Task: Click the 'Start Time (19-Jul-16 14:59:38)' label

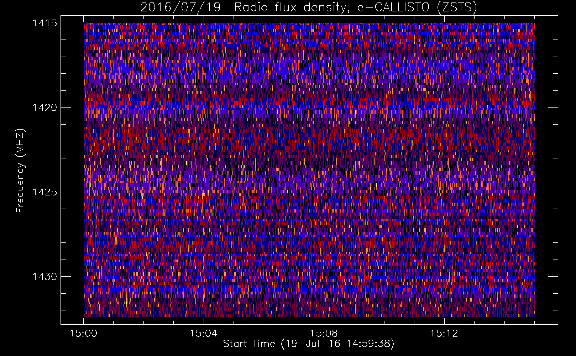Action: click(x=309, y=344)
